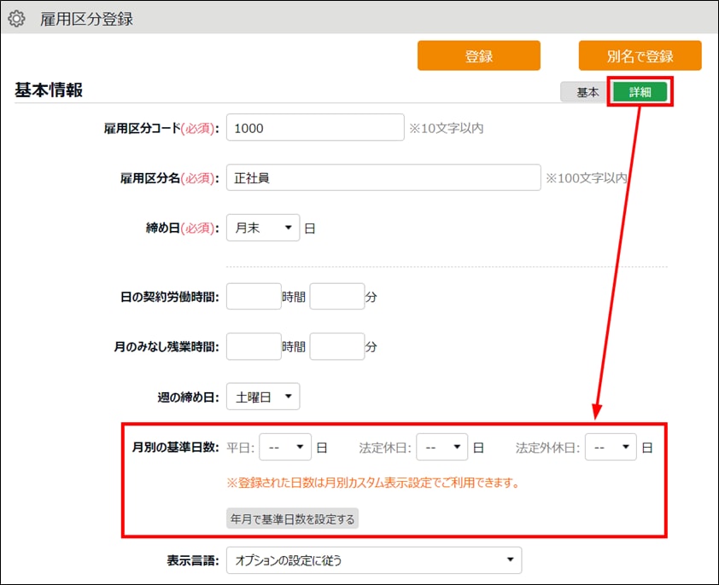Click 年月で基準日数を設定する button

pos(292,518)
